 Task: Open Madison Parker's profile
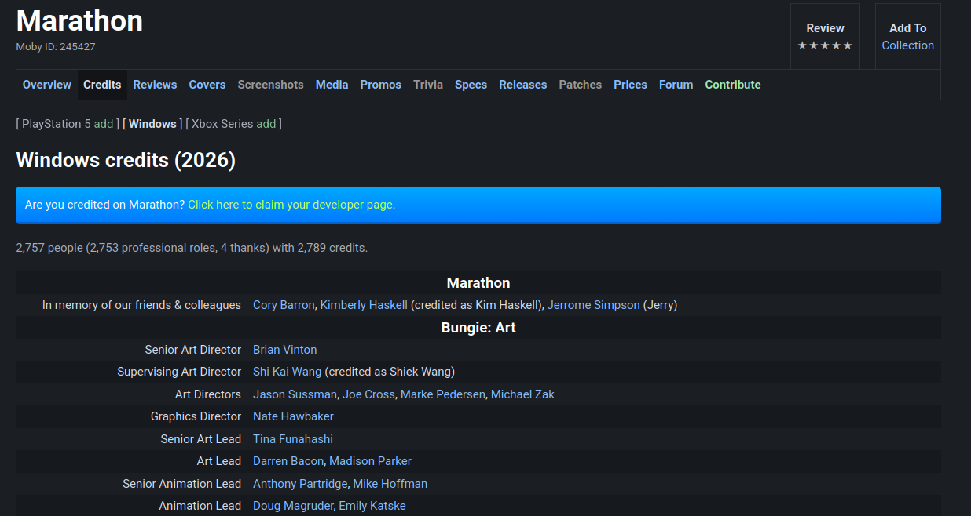click(x=370, y=461)
